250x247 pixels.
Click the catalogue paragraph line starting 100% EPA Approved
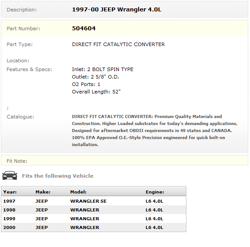pyautogui.click(x=148, y=138)
